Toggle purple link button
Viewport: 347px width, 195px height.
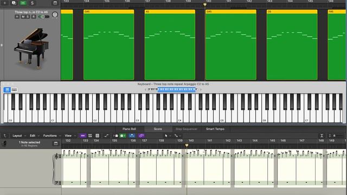(142, 135)
